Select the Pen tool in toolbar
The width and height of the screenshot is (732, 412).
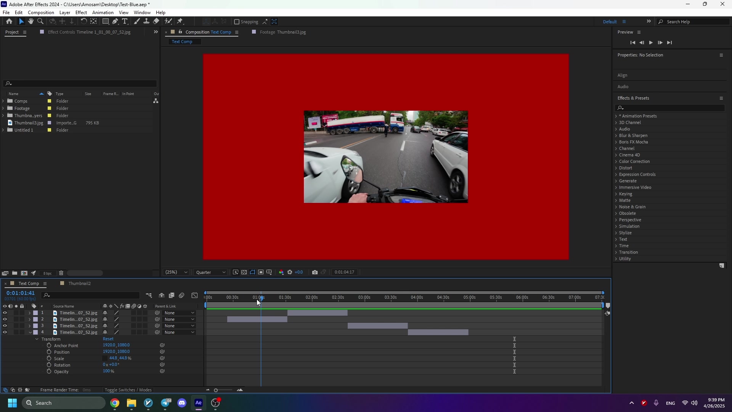point(115,22)
